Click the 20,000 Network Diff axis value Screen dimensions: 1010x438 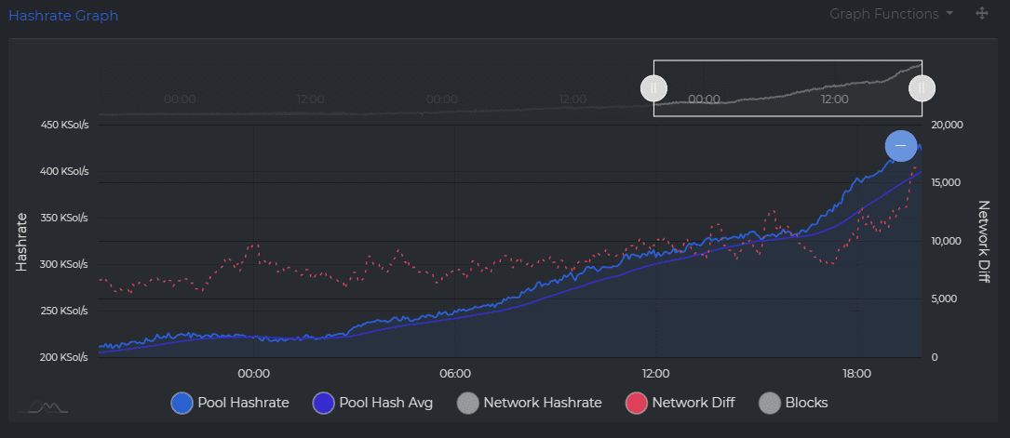point(947,125)
